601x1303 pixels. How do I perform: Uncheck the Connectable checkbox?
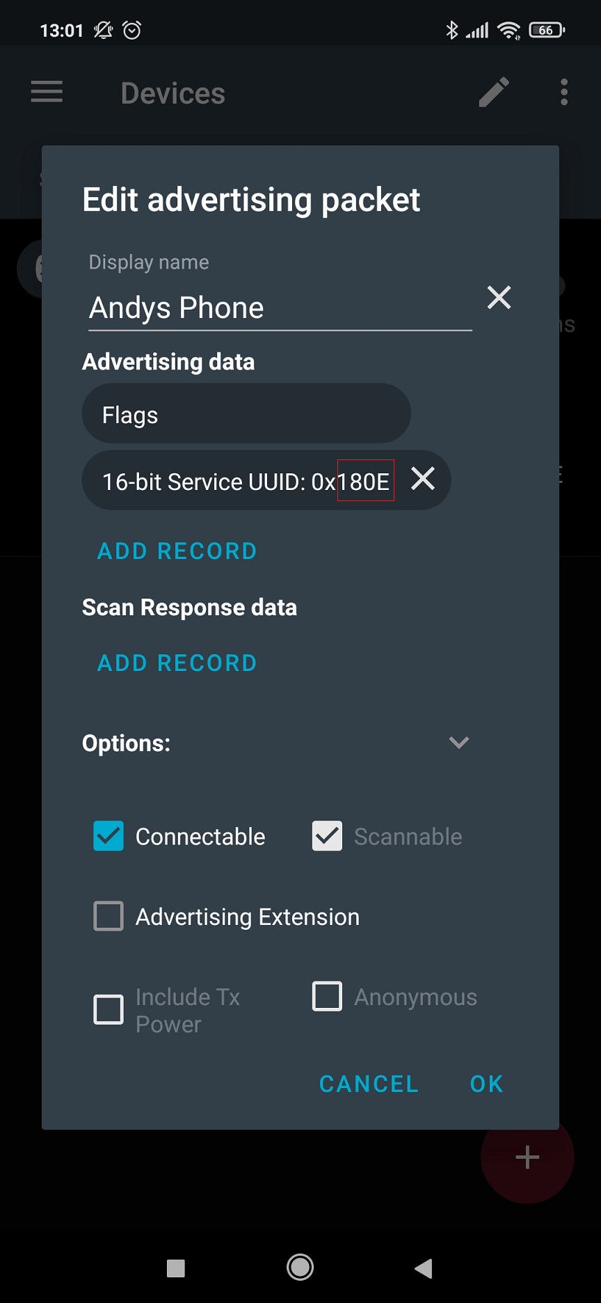tap(109, 836)
